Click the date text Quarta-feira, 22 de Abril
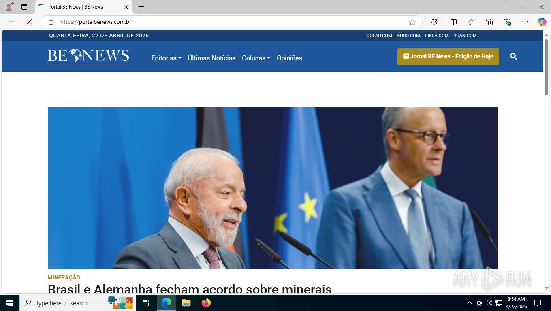The height and width of the screenshot is (311, 551). pyautogui.click(x=99, y=36)
